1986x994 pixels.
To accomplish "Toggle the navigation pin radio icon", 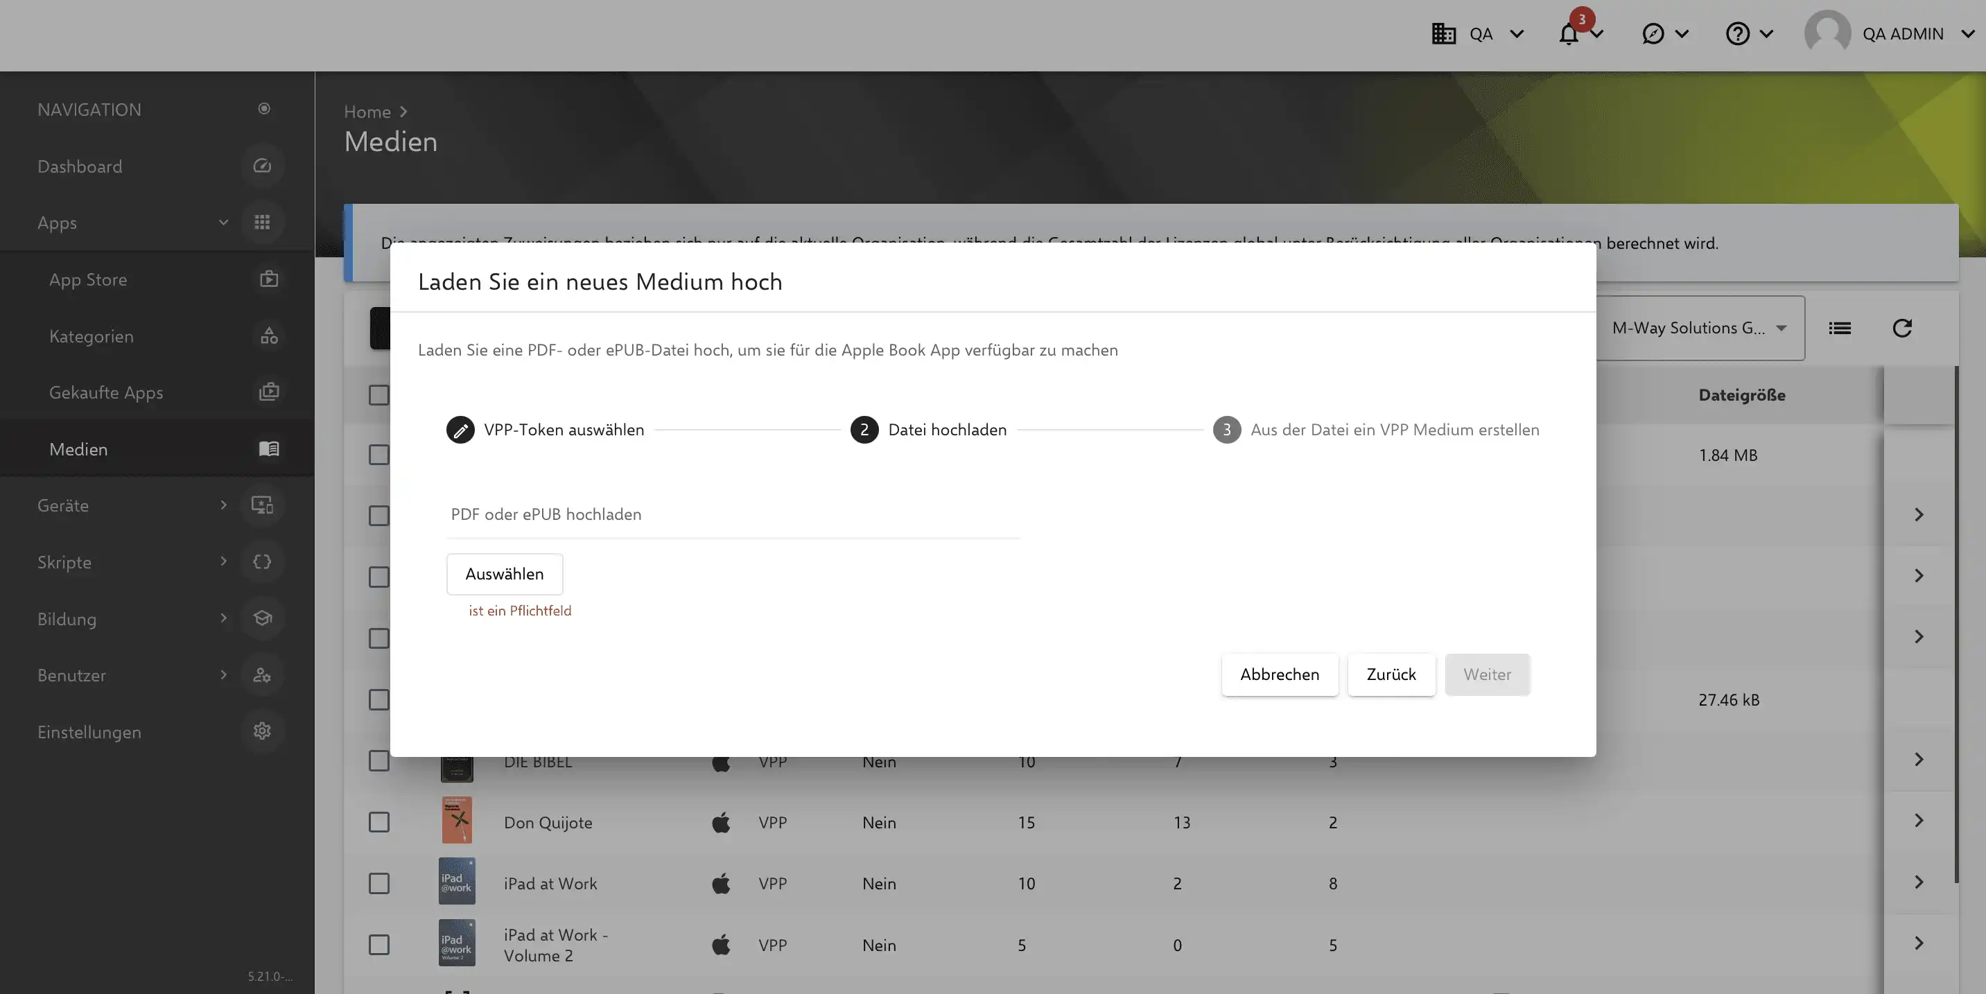I will click(x=263, y=109).
